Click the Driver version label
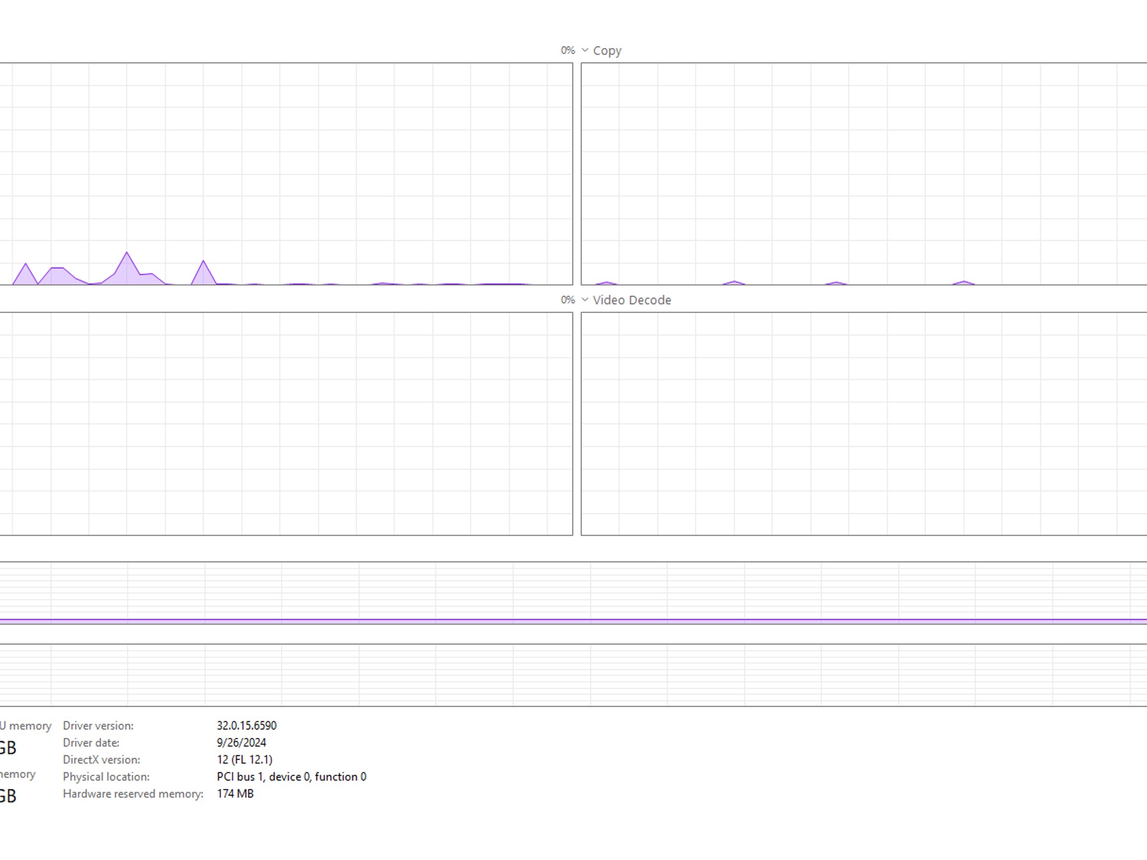 [x=98, y=726]
